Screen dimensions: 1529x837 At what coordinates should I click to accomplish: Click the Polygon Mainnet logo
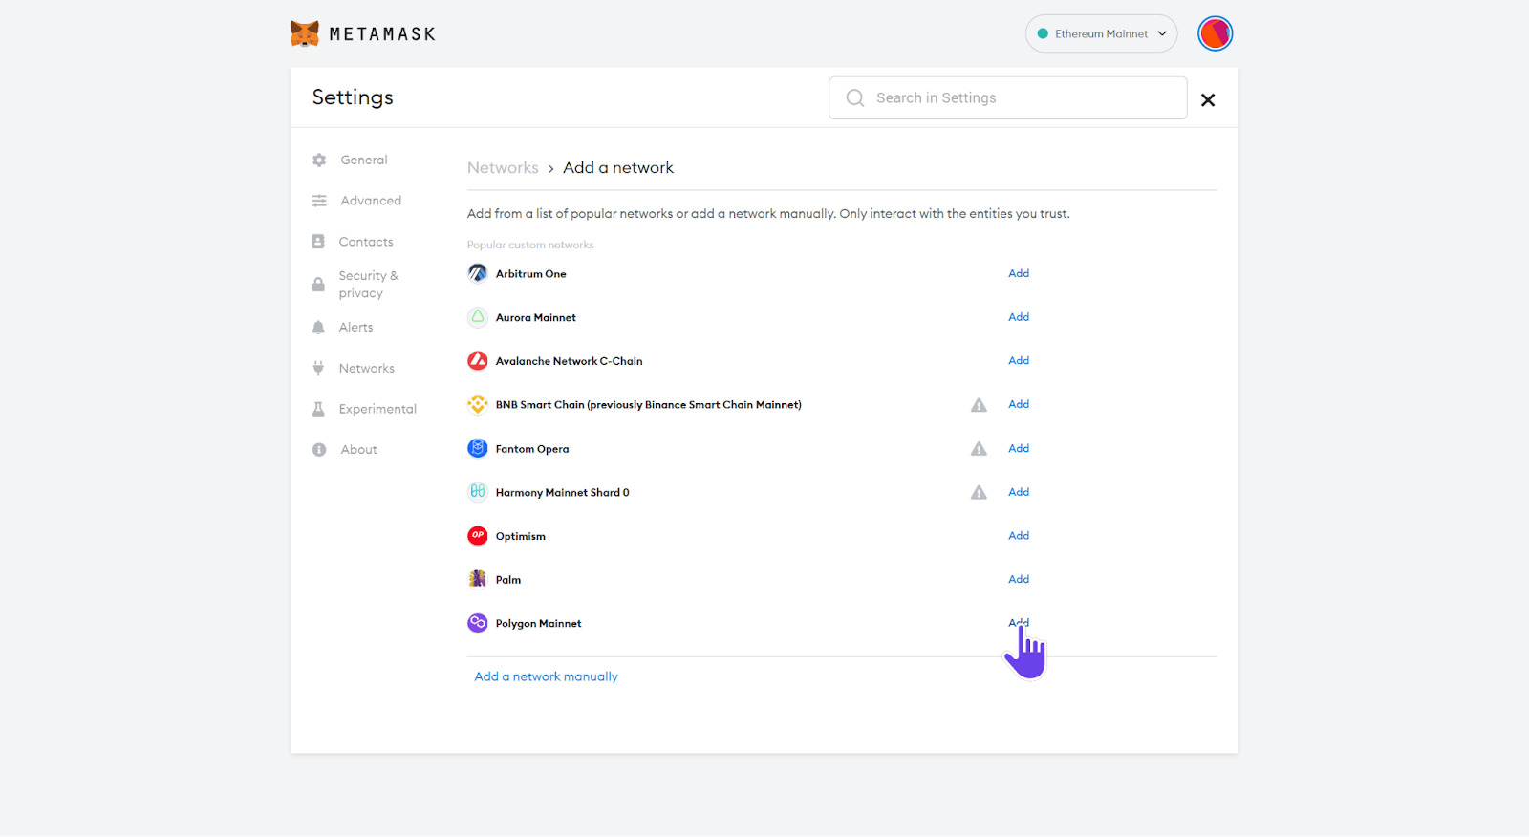click(x=478, y=623)
